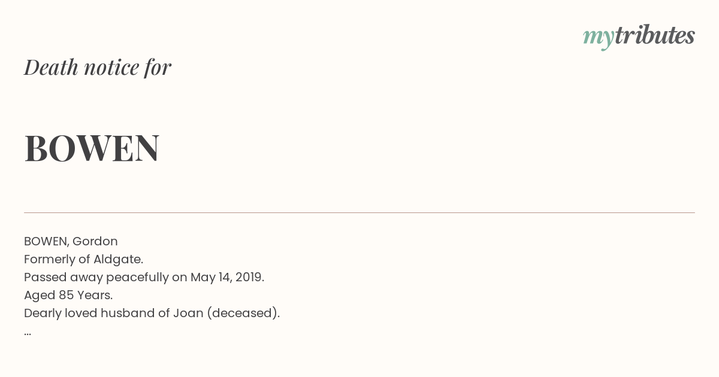Click the 'Aged 85 Years.' text

coord(68,295)
